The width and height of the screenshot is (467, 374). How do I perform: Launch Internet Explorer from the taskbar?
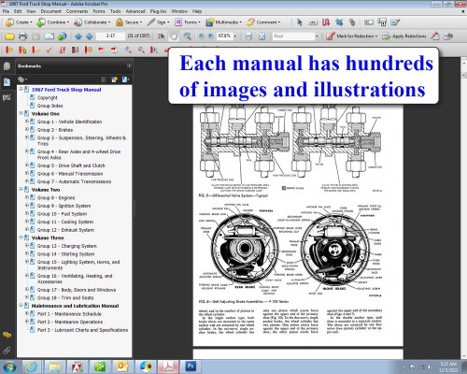click(32, 367)
